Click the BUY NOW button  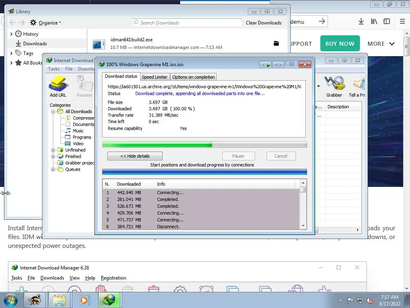(340, 43)
